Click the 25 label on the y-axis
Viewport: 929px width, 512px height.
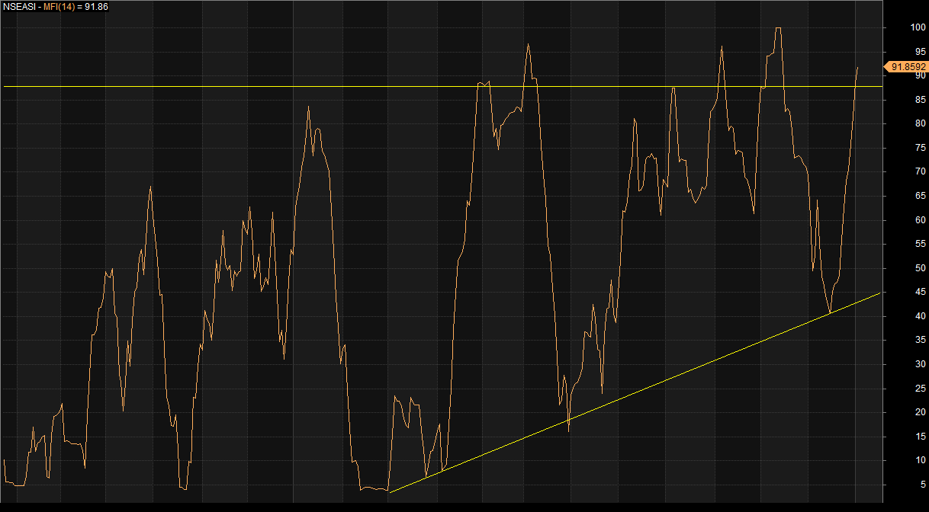920,389
